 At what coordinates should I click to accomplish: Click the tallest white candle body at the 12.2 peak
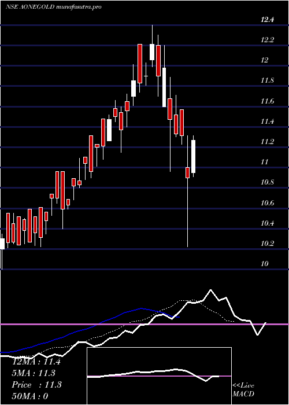pyautogui.click(x=152, y=52)
